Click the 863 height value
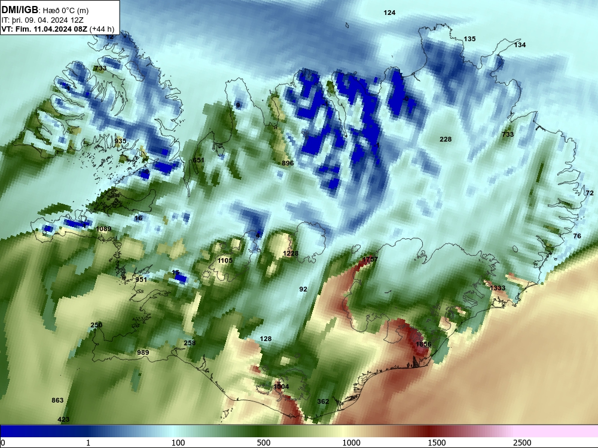The width and height of the screenshot is (598, 448). point(57,400)
